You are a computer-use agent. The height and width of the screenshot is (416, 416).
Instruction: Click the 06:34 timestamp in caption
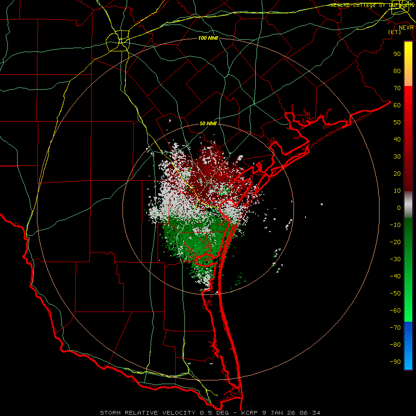pos(310,413)
